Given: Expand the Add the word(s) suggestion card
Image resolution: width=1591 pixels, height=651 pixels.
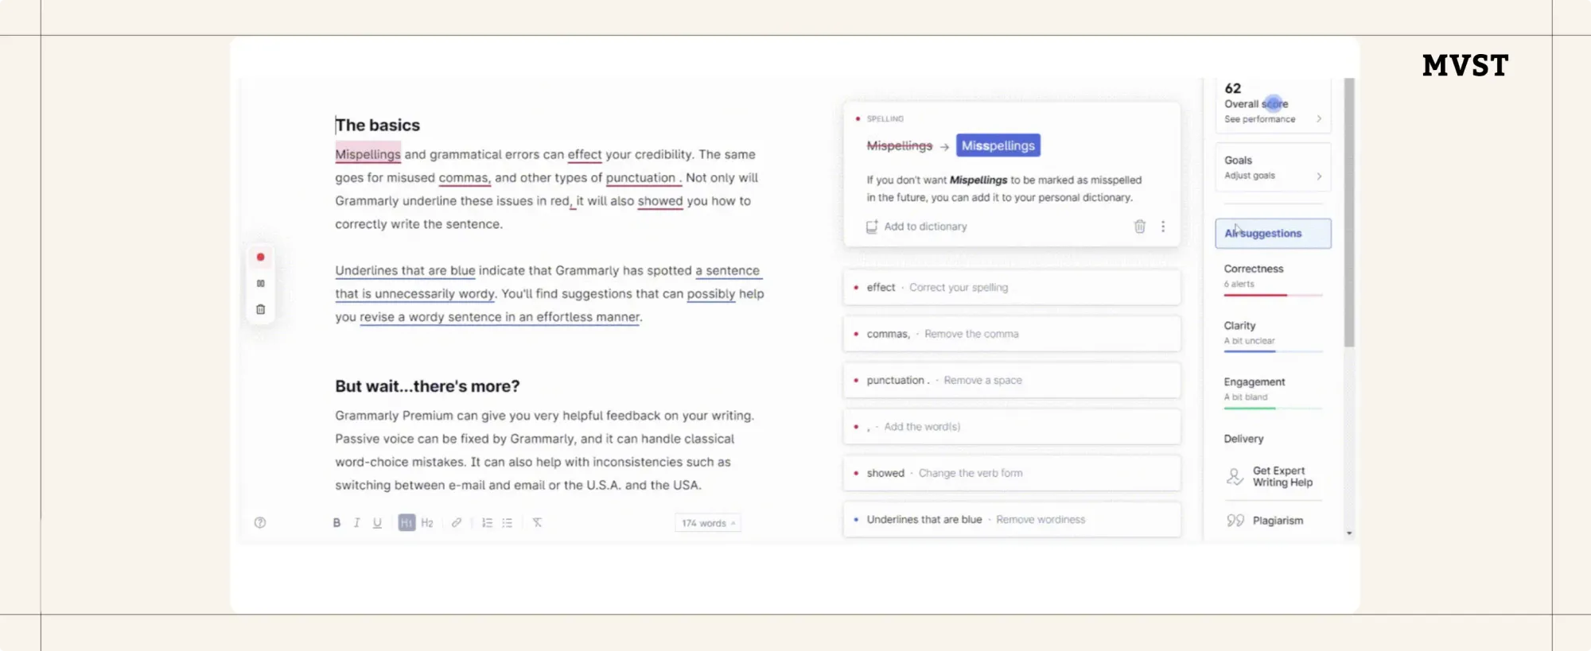Looking at the screenshot, I should click(x=1012, y=427).
